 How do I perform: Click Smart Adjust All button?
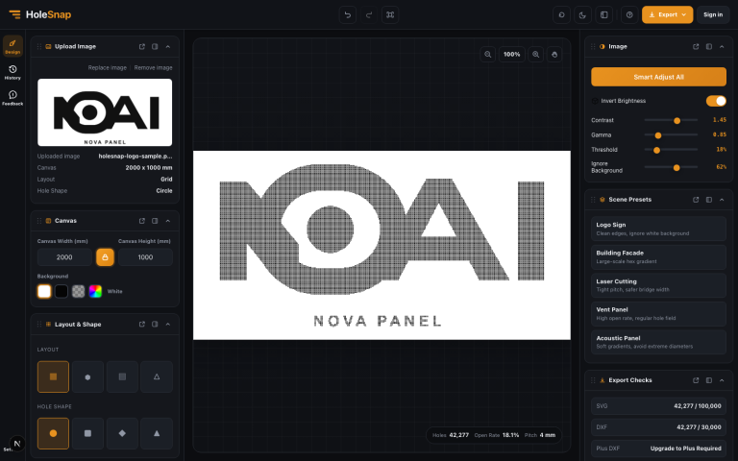(x=658, y=77)
